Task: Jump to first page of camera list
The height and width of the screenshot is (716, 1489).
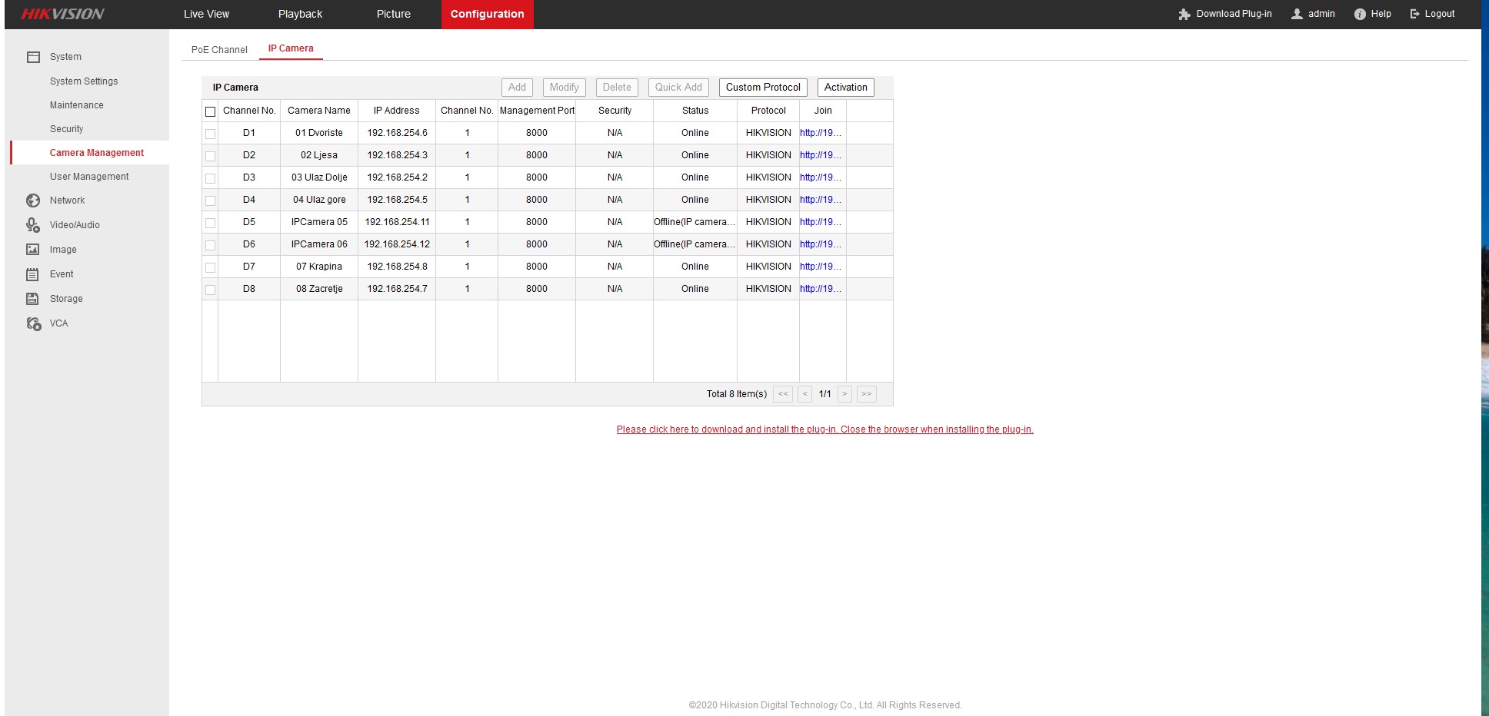Action: 782,394
